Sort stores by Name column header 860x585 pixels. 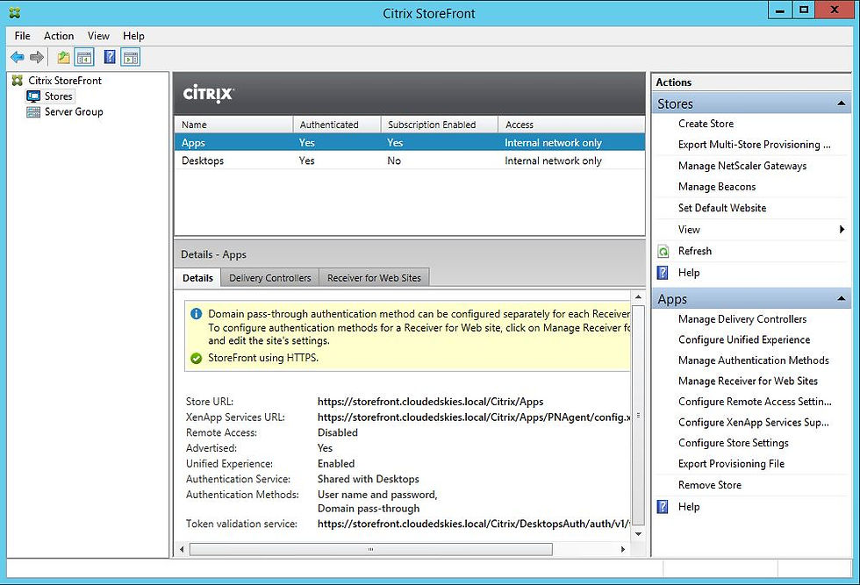tap(233, 125)
